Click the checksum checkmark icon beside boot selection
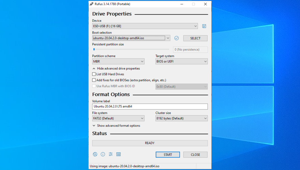The image size is (300, 170). (x=177, y=38)
